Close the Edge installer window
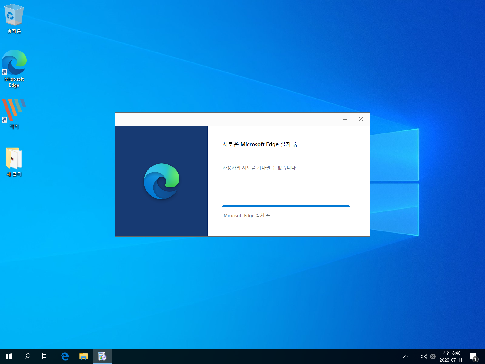Viewport: 485px width, 364px height. click(x=361, y=119)
